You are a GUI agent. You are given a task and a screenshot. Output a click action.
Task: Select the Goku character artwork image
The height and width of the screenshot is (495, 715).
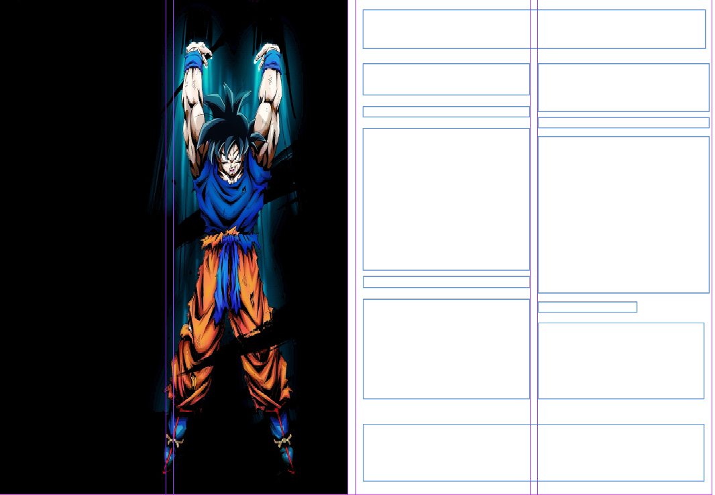(x=174, y=247)
